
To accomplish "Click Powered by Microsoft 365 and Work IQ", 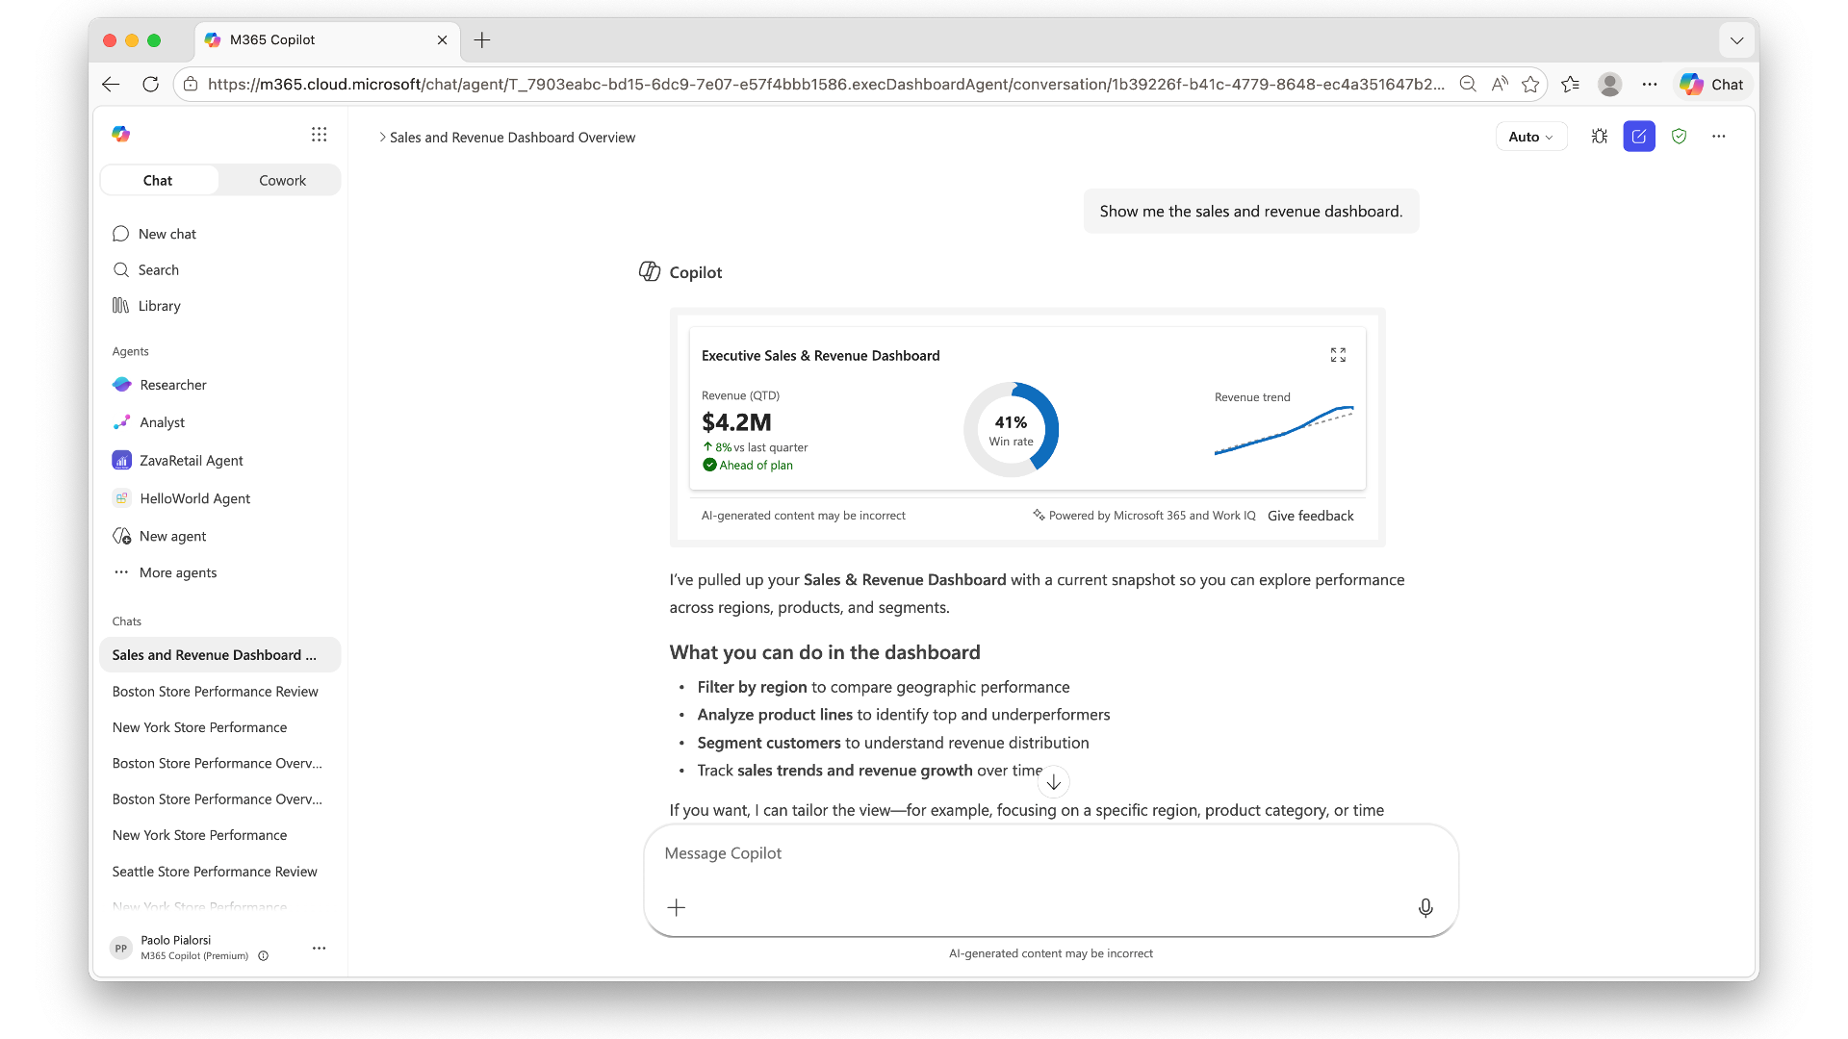I will click(x=1144, y=516).
